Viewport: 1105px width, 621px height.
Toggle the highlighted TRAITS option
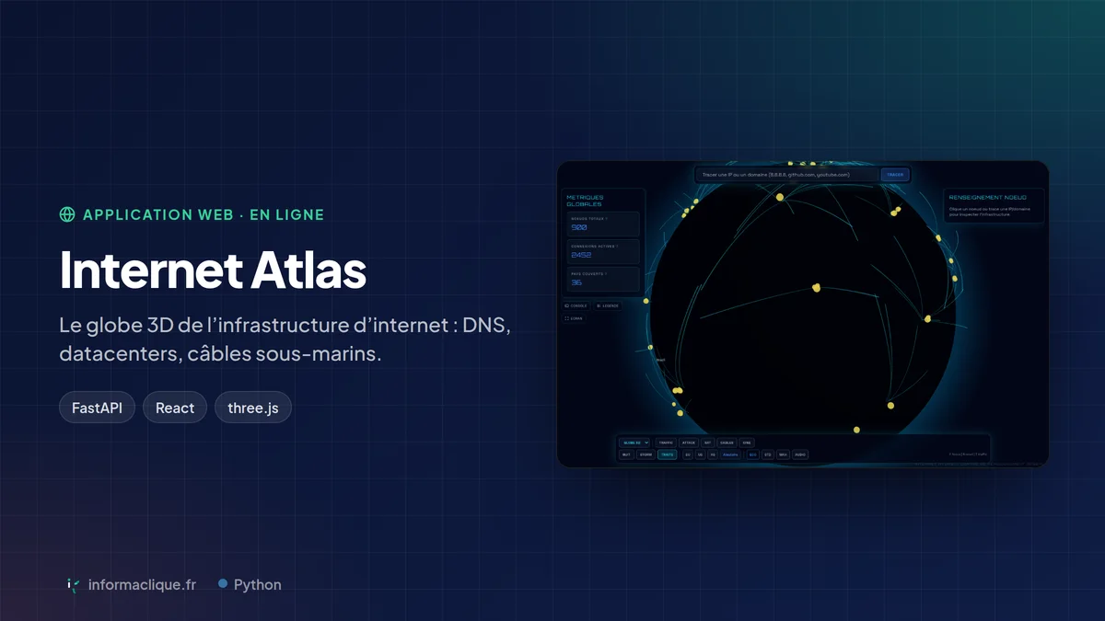(x=667, y=454)
